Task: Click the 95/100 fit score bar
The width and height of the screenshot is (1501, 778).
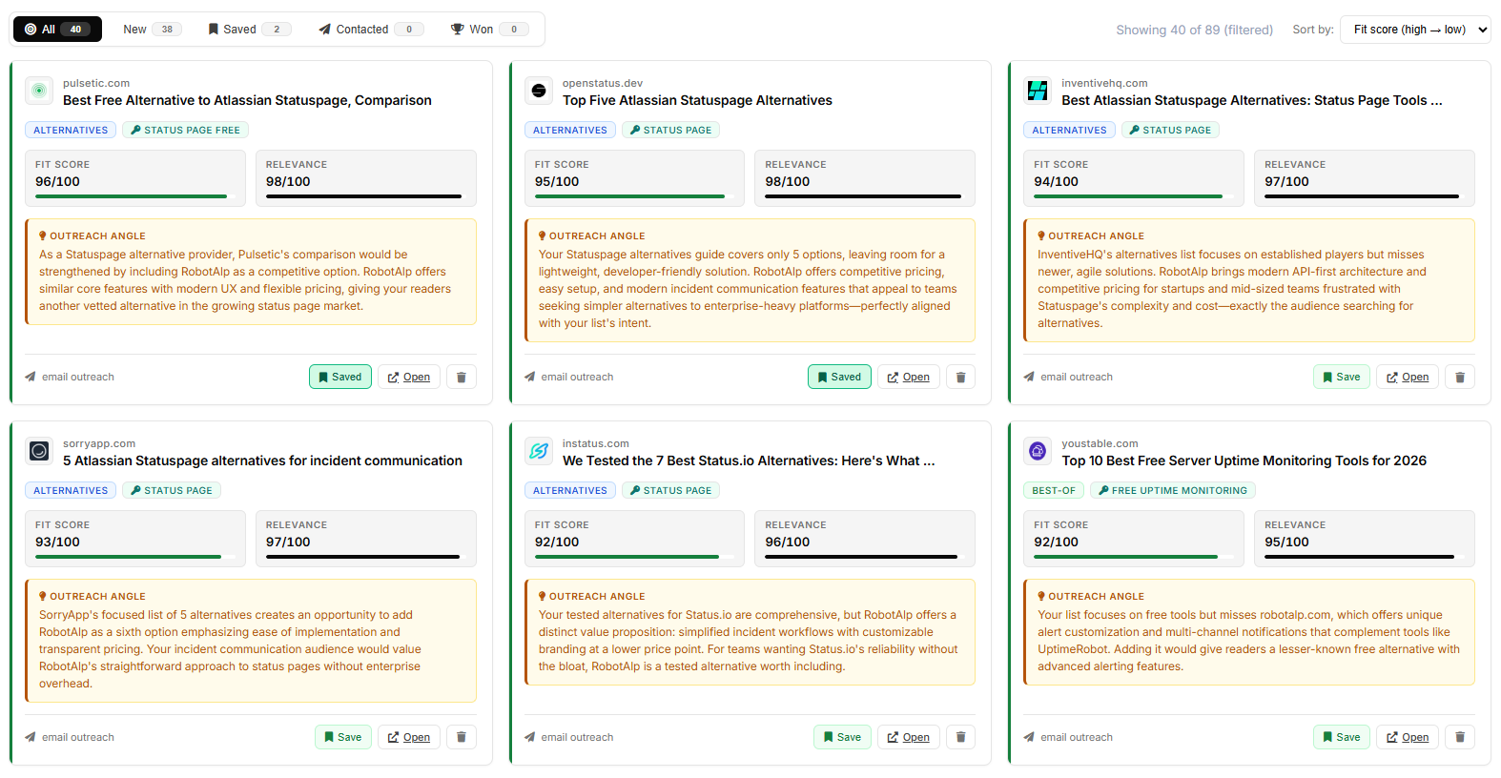Action: (x=634, y=196)
